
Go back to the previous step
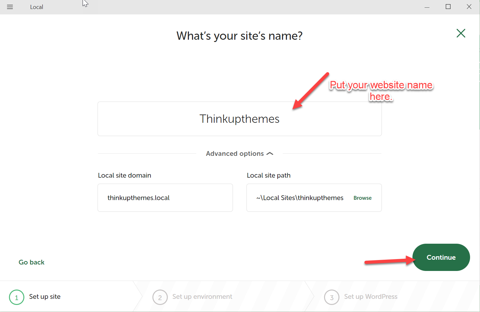tap(31, 262)
